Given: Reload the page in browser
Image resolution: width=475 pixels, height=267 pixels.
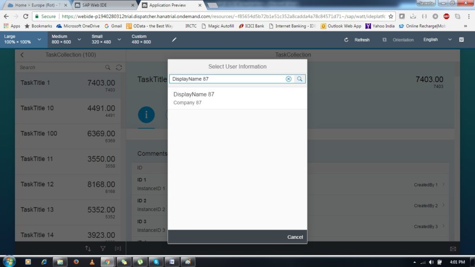Looking at the screenshot, I should click(26, 16).
